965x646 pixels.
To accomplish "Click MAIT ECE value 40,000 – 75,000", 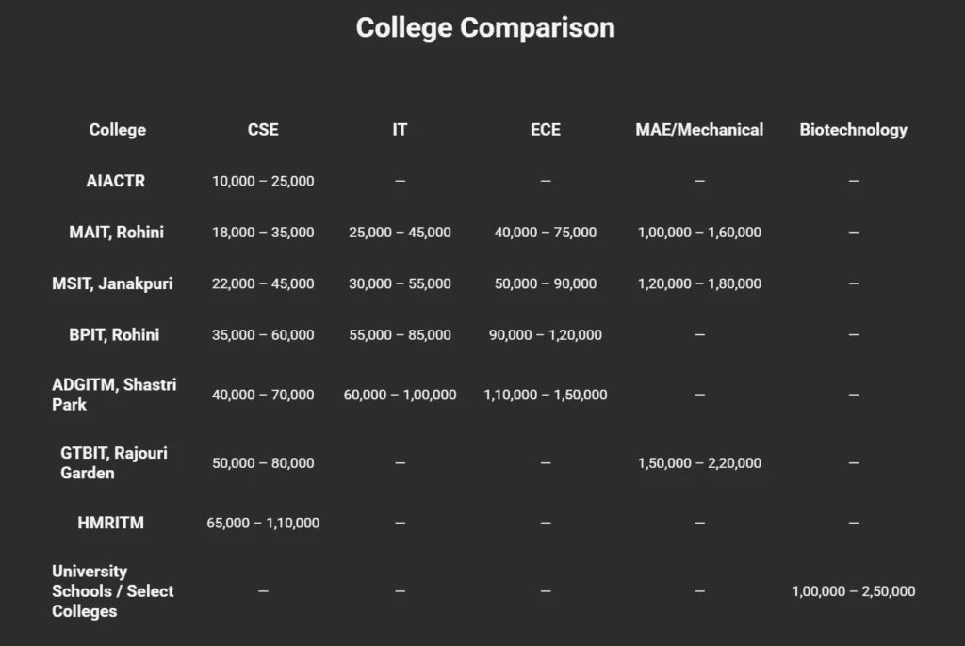I will pos(545,233).
